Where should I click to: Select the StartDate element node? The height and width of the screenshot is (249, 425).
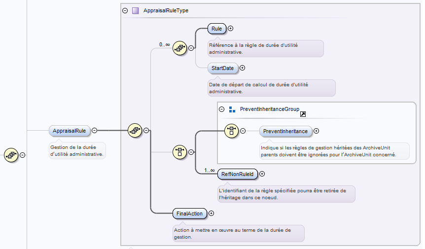pyautogui.click(x=223, y=68)
